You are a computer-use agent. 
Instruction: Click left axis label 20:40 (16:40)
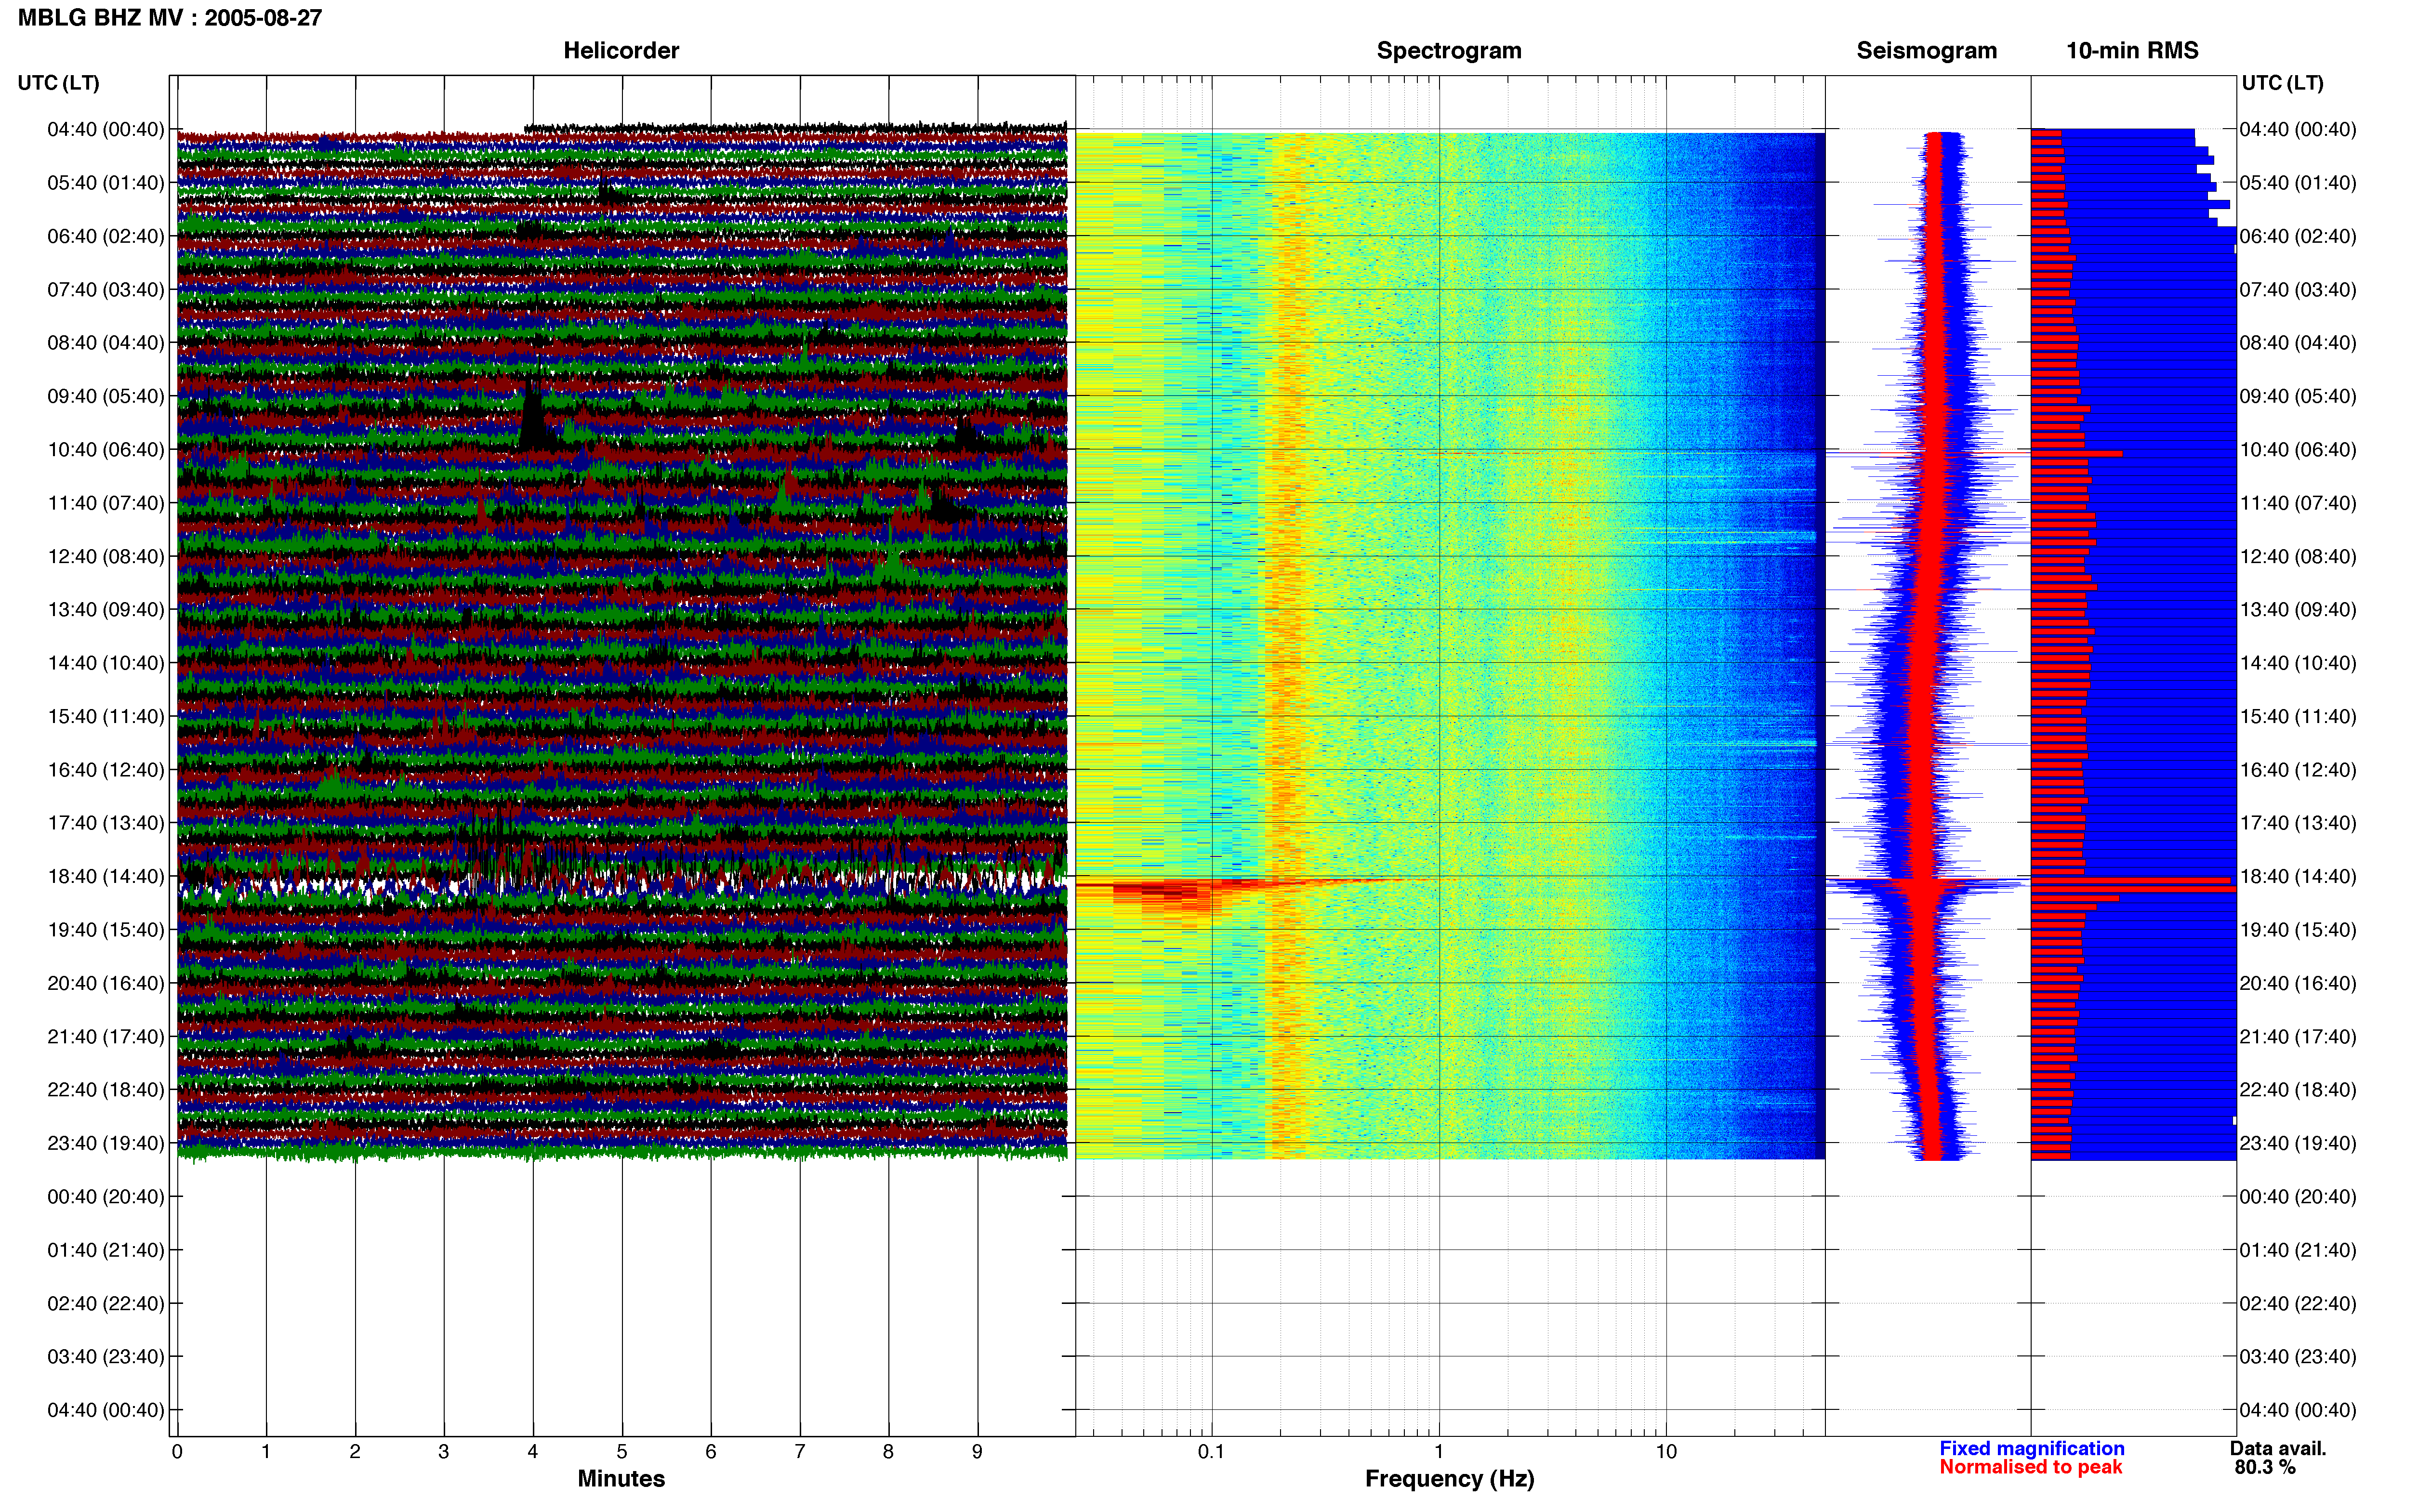pos(106,983)
